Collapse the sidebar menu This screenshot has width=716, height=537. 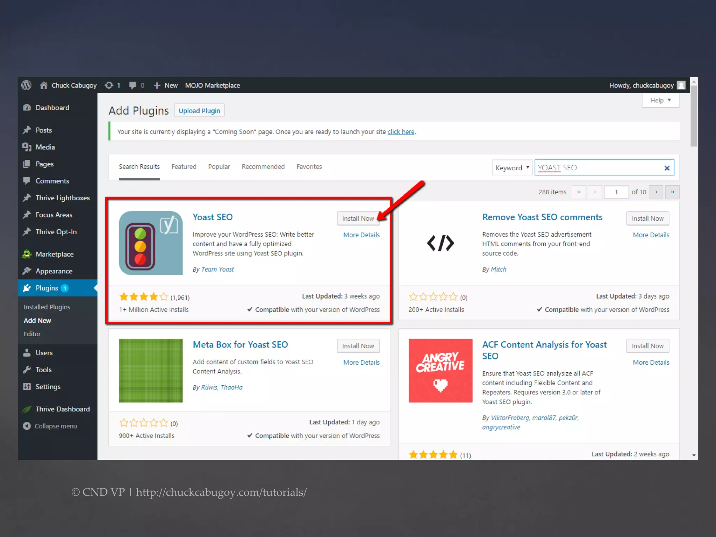point(50,426)
